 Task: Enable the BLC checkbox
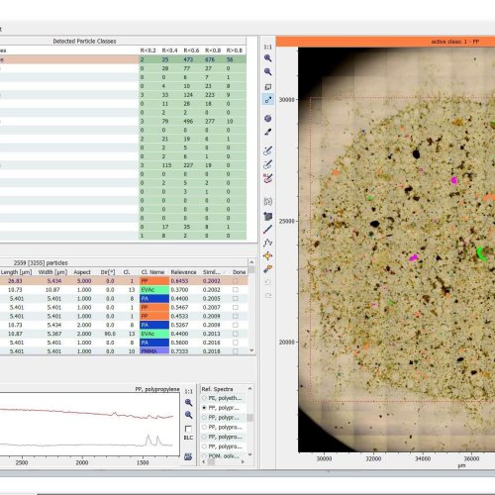pyautogui.click(x=188, y=429)
